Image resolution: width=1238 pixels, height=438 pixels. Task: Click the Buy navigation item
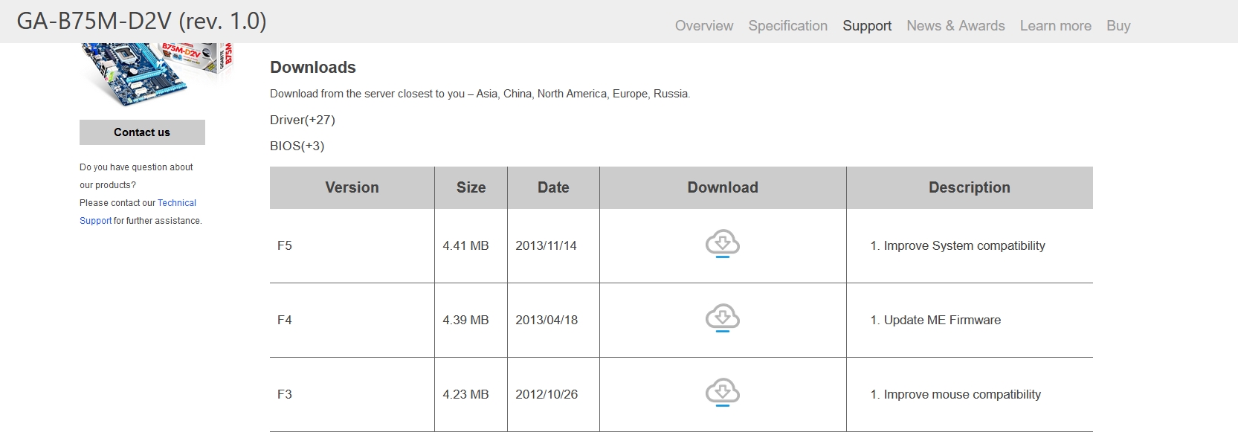[1118, 25]
